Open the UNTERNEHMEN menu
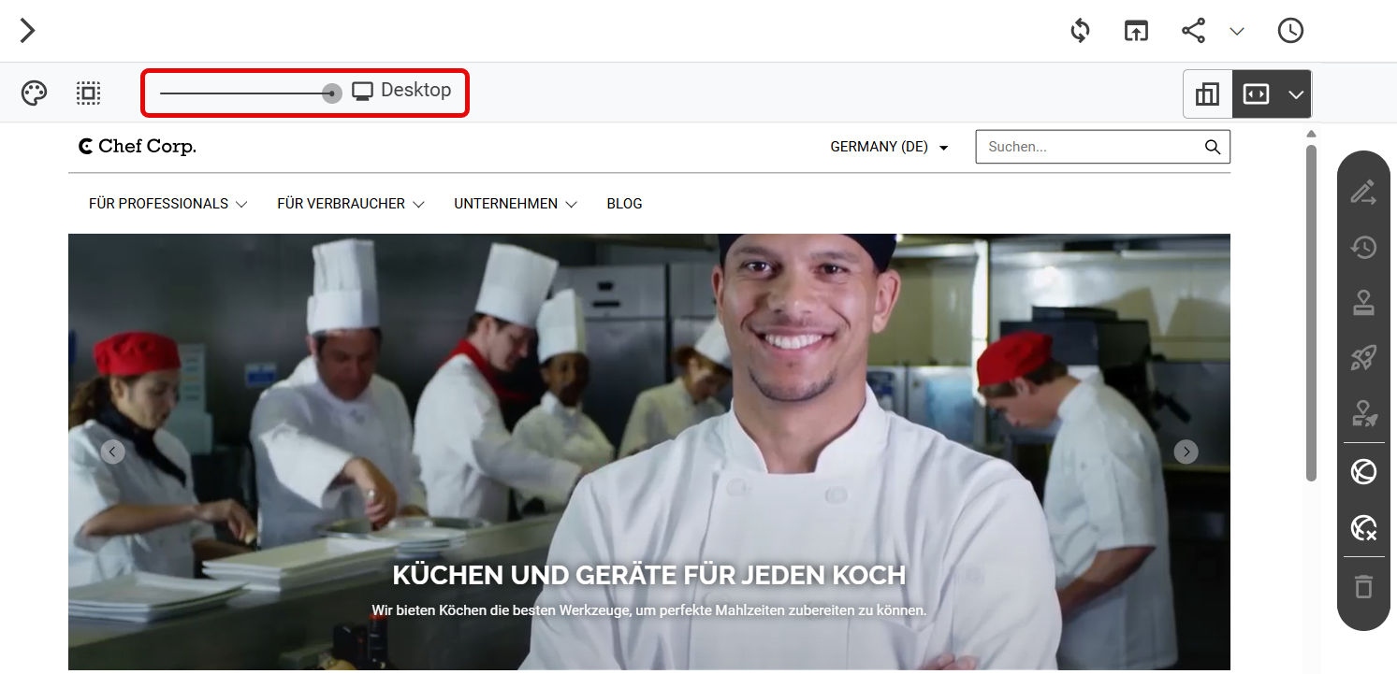 (516, 204)
